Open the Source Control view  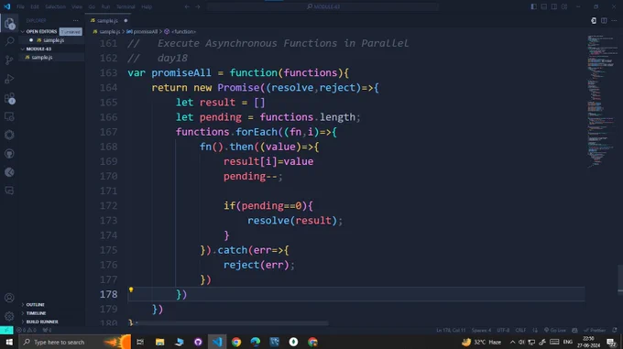9,60
